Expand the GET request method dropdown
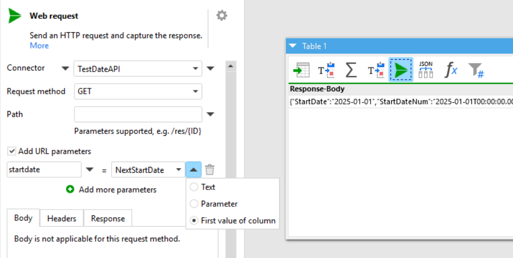The width and height of the screenshot is (513, 258). coord(195,92)
